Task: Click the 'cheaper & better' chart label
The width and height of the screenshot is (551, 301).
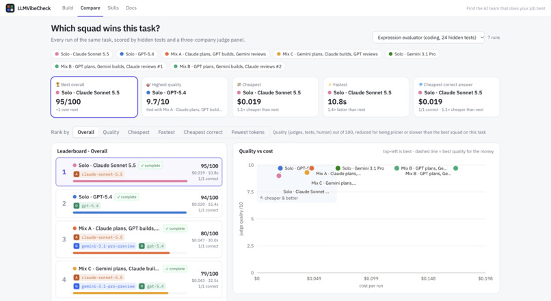Action: pyautogui.click(x=279, y=198)
